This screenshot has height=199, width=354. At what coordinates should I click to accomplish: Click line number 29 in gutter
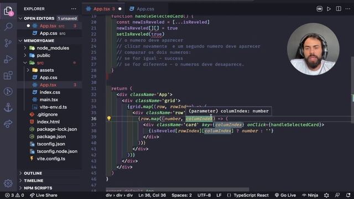pyautogui.click(x=93, y=76)
